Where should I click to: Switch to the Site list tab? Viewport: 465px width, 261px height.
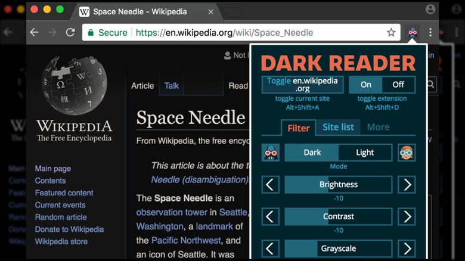point(338,127)
